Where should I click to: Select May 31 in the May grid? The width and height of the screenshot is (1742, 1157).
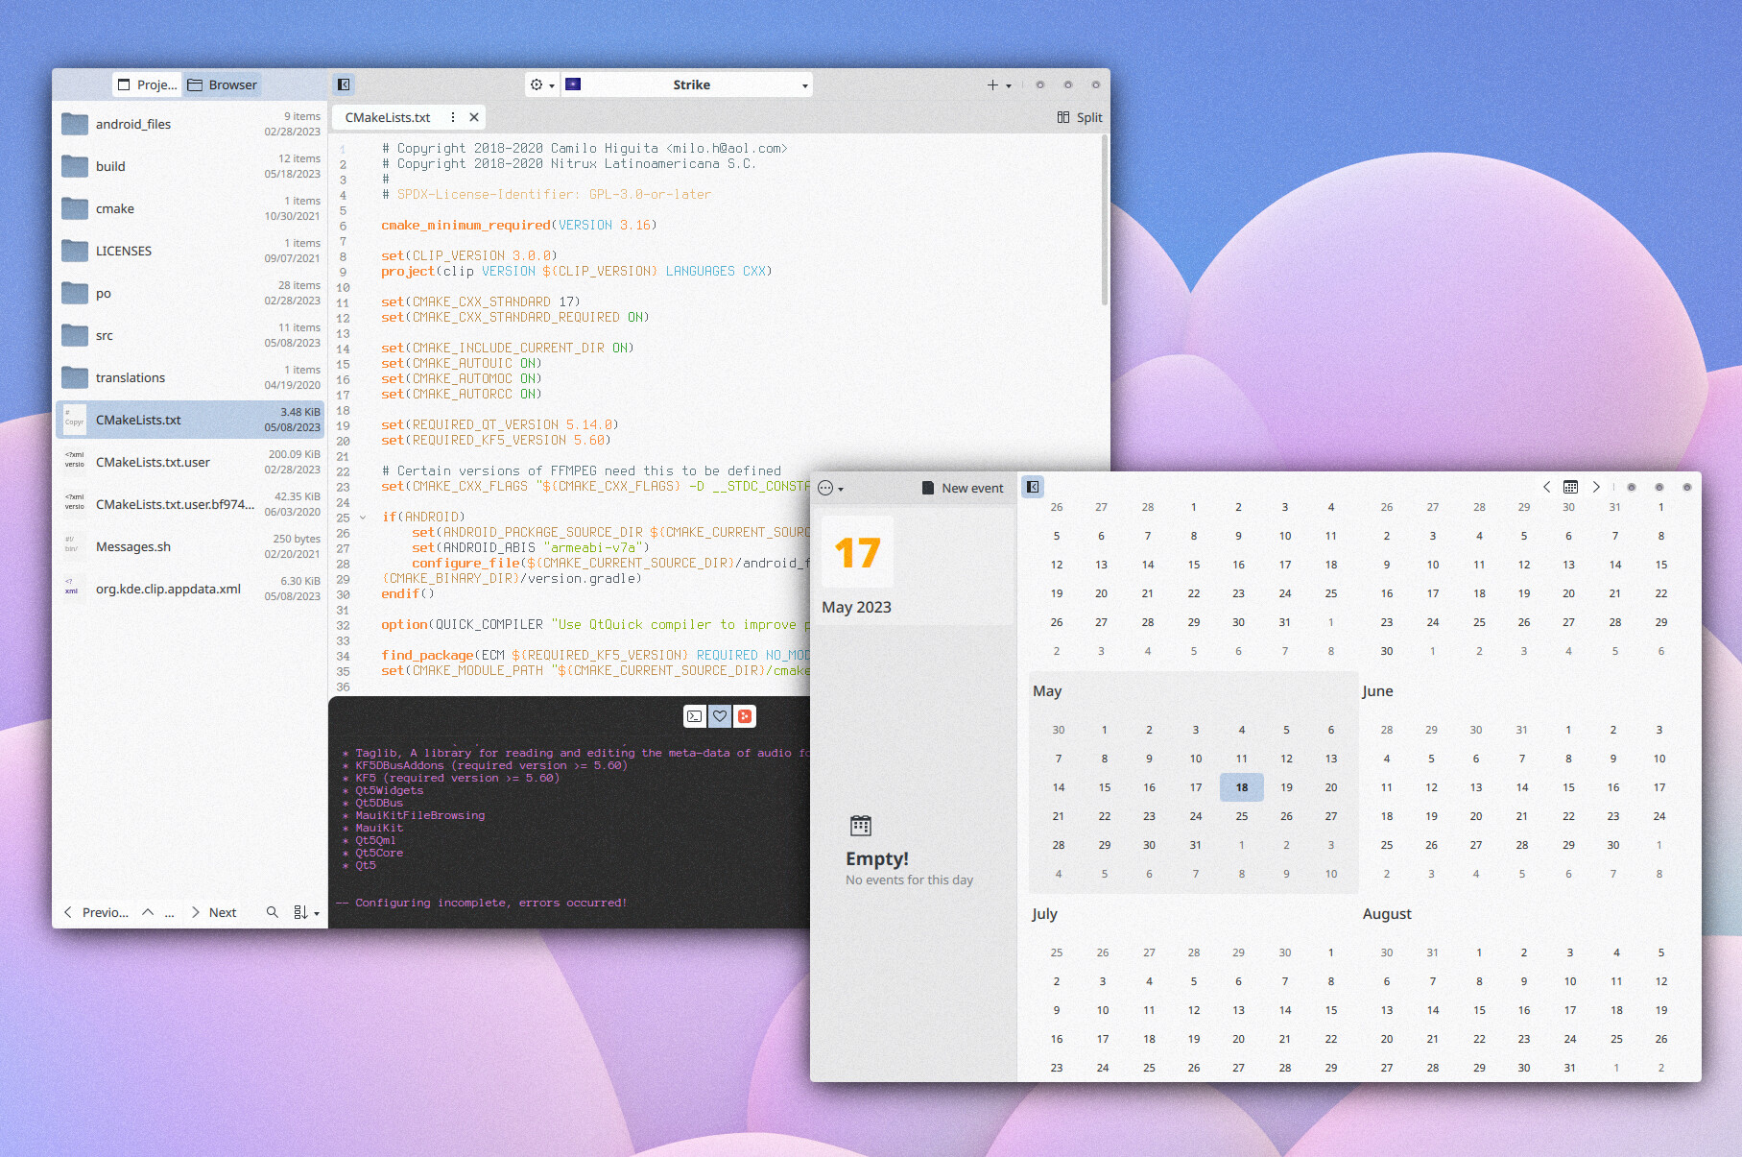(1196, 845)
